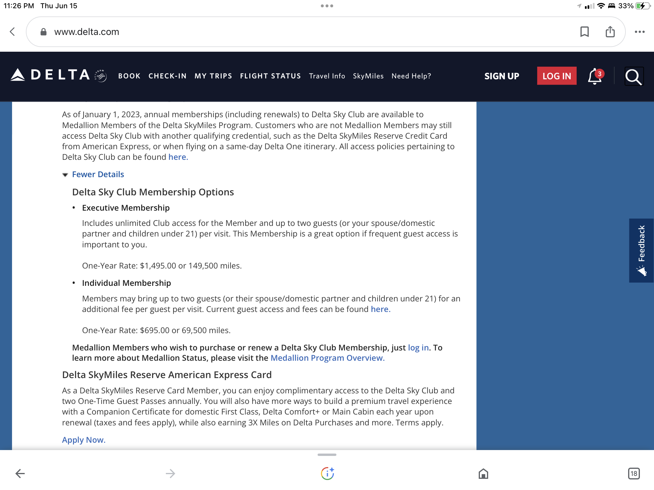Open the browser three-dot overflow menu

click(x=640, y=32)
